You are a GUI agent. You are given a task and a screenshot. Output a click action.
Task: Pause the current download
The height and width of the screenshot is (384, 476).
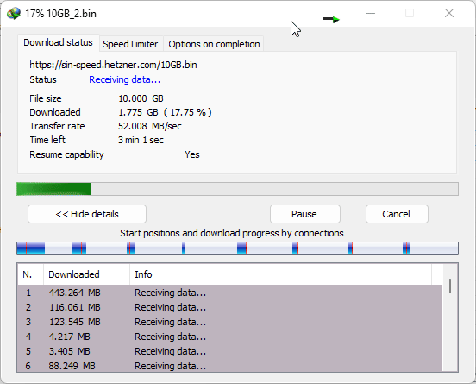point(304,214)
